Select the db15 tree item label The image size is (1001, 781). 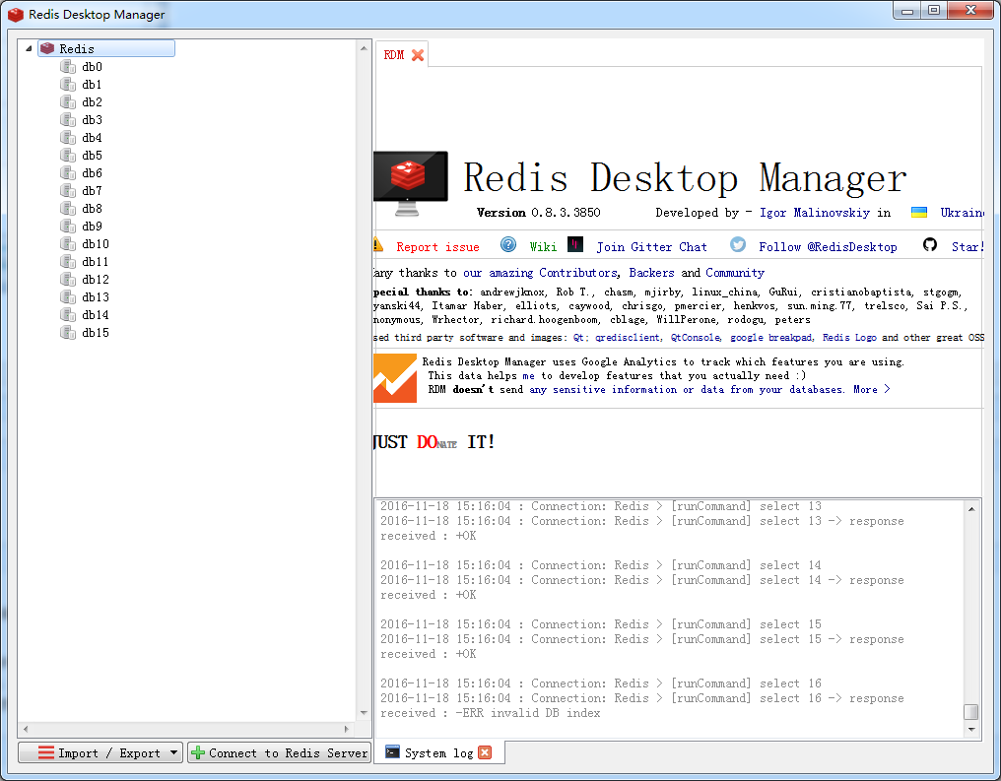pyautogui.click(x=96, y=333)
